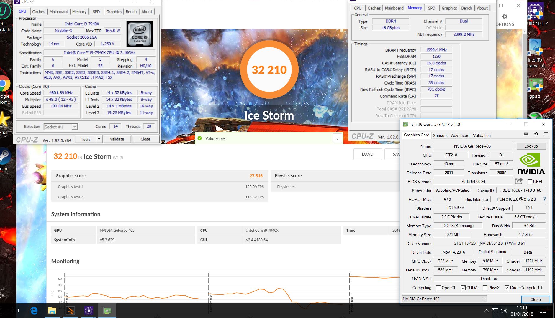Click the LOAD button in 3DMark
This screenshot has height=318, width=555.
(367, 154)
